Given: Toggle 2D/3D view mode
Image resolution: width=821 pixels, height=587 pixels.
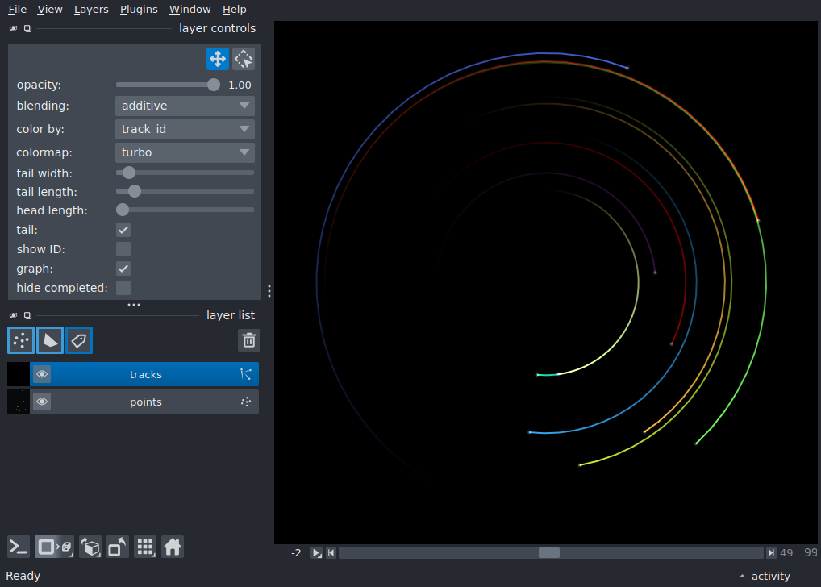Looking at the screenshot, I should coord(55,547).
